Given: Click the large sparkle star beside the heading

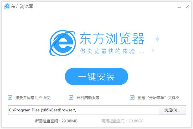Looking at the screenshot, I should pyautogui.click(x=157, y=39).
